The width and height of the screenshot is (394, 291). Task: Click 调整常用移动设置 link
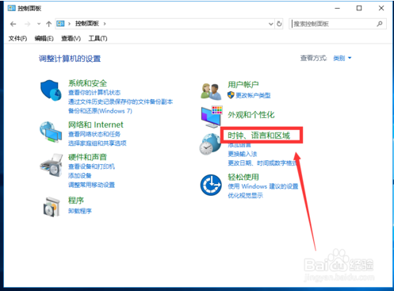click(91, 185)
